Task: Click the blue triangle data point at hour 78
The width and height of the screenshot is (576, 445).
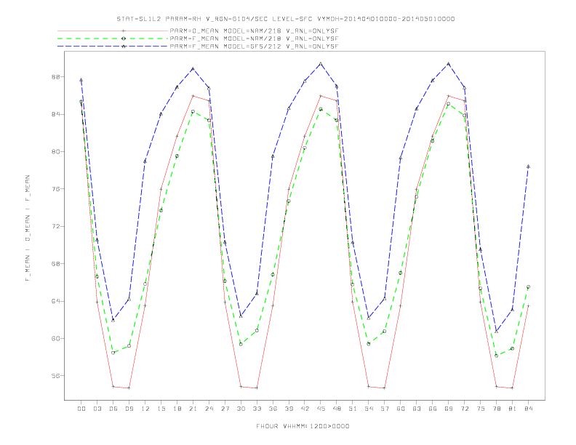Action: [496, 331]
